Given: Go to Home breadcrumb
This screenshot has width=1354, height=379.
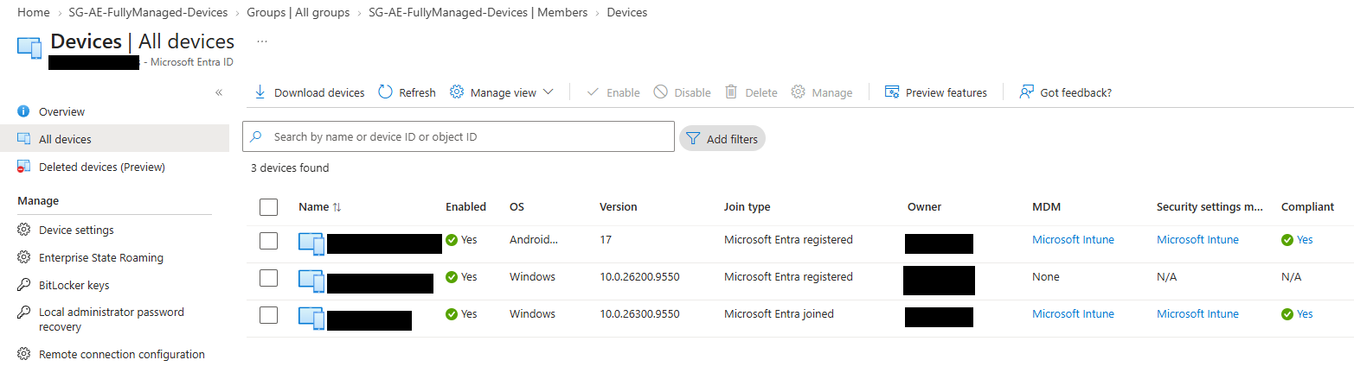Looking at the screenshot, I should 33,13.
